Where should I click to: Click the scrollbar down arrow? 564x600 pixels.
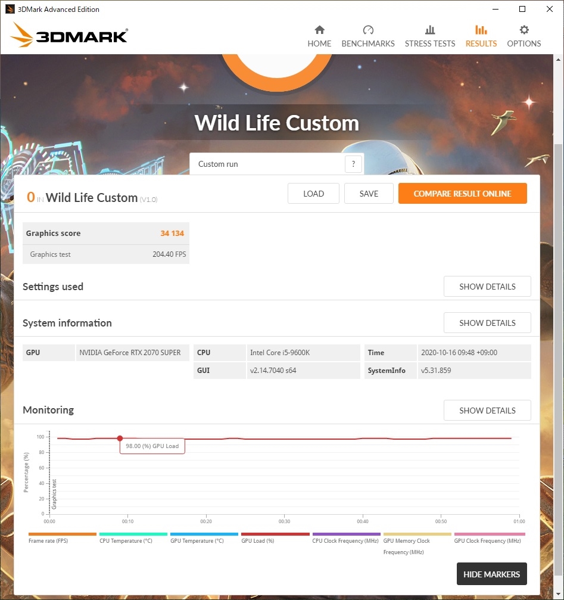[x=558, y=594]
